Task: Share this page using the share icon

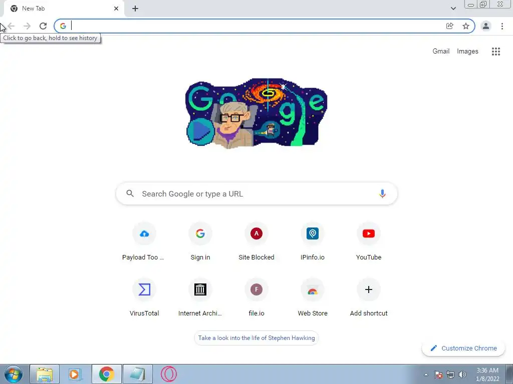Action: pyautogui.click(x=450, y=26)
